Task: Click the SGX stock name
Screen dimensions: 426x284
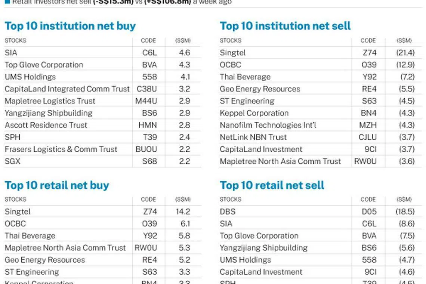Action: point(12,161)
